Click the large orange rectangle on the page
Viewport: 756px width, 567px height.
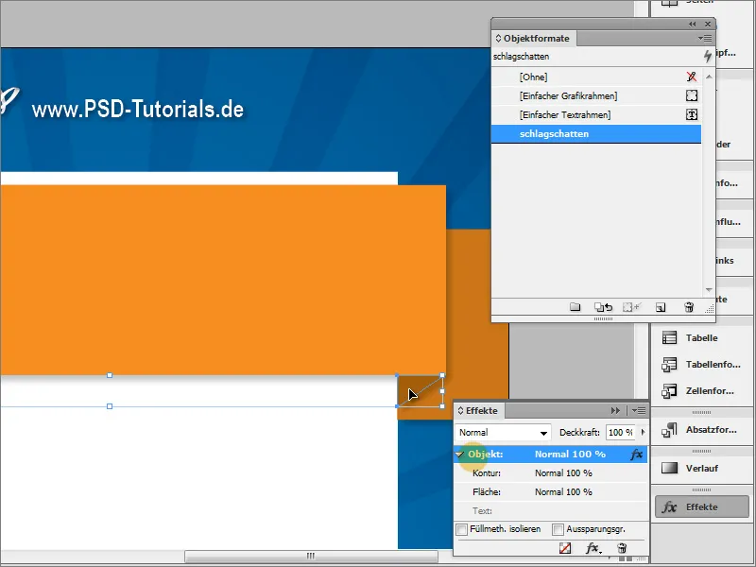(x=223, y=280)
